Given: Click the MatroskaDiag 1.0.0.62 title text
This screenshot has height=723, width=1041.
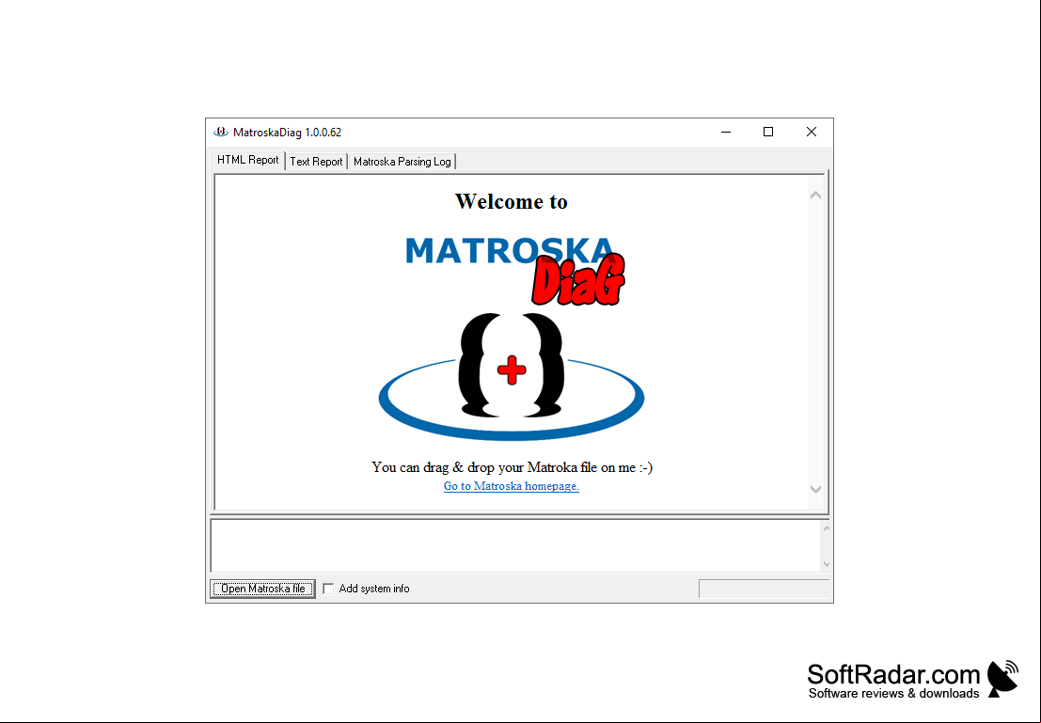Looking at the screenshot, I should coord(287,133).
